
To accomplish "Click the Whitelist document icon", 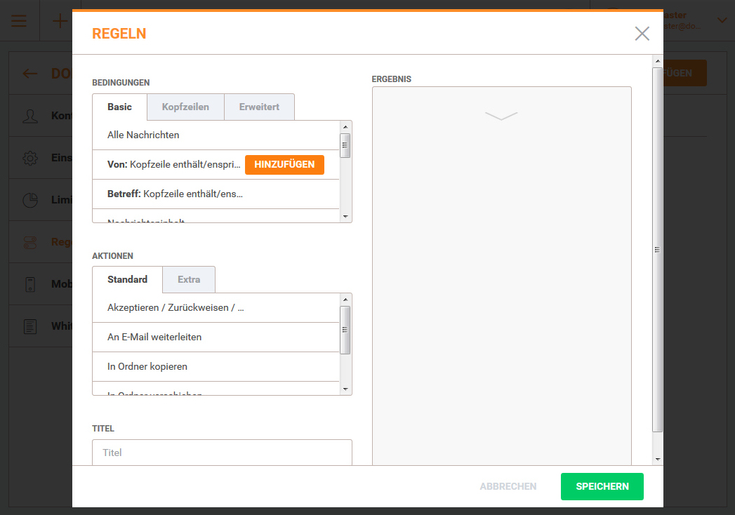I will coord(30,326).
